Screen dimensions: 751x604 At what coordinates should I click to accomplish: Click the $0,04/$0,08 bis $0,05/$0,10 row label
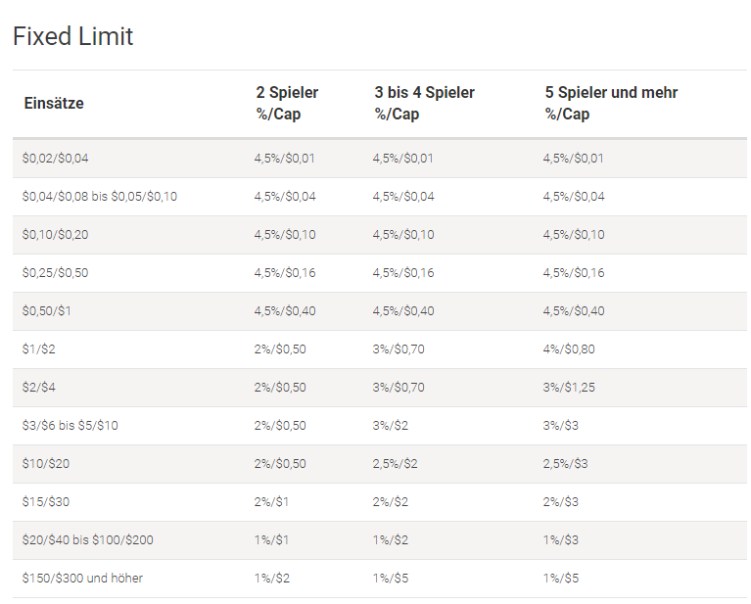tap(100, 197)
